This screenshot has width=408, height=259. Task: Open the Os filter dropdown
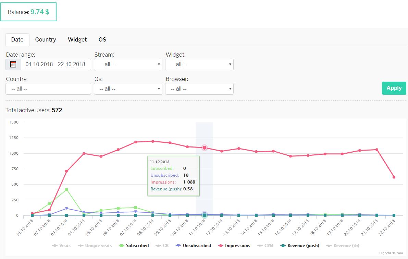(x=128, y=89)
